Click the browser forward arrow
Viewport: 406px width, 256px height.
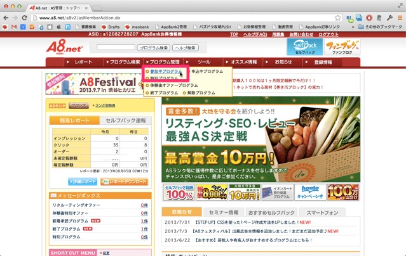[15, 18]
